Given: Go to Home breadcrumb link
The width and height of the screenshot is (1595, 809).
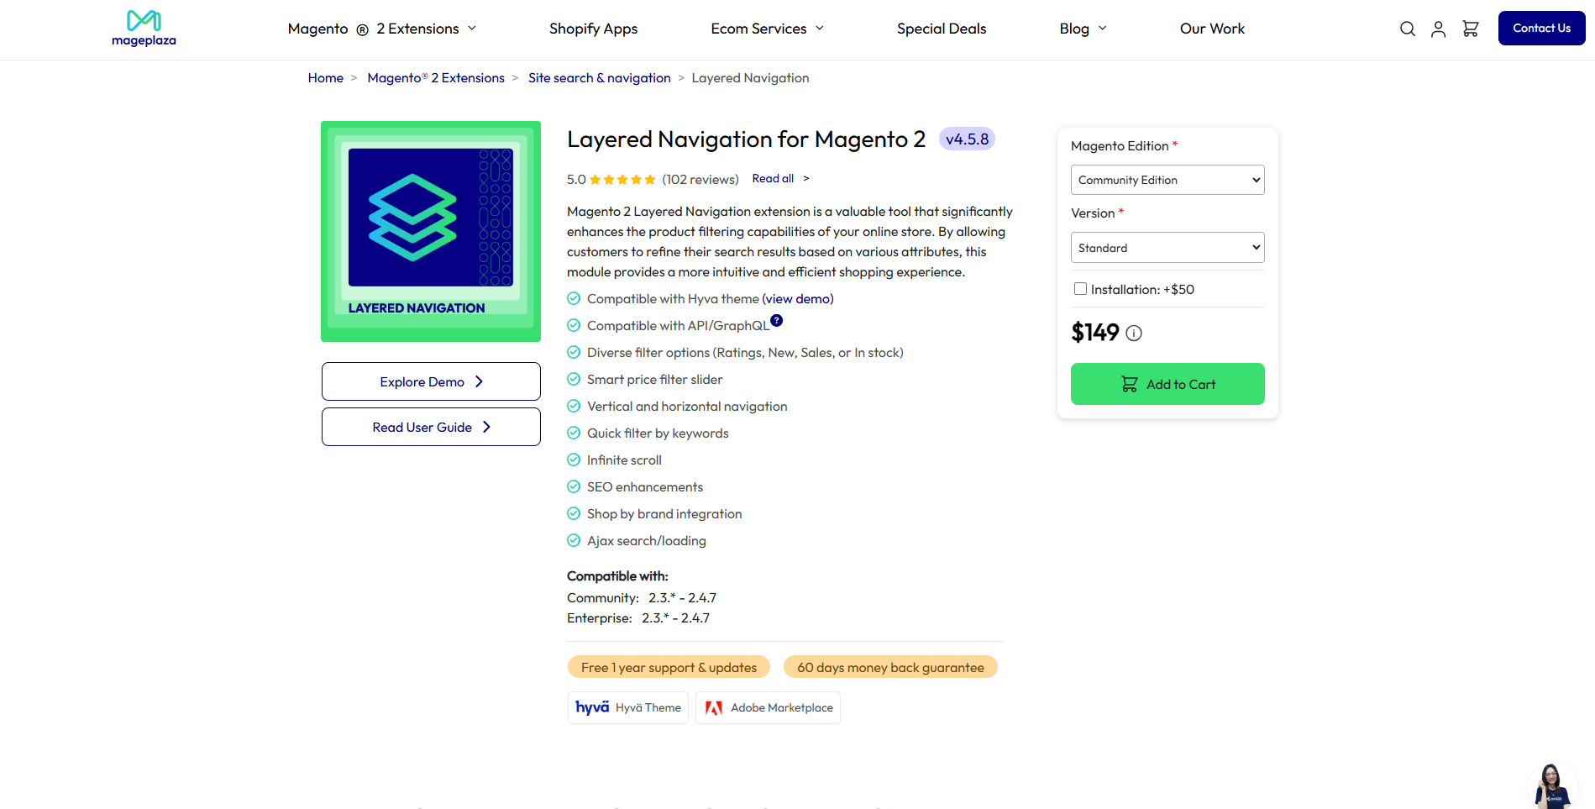Looking at the screenshot, I should point(326,78).
